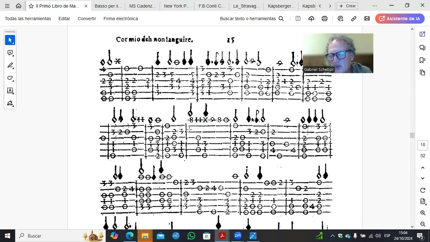Image resolution: width=430 pixels, height=242 pixels.
Task: Save the document with the disk icon
Action: click(298, 18)
